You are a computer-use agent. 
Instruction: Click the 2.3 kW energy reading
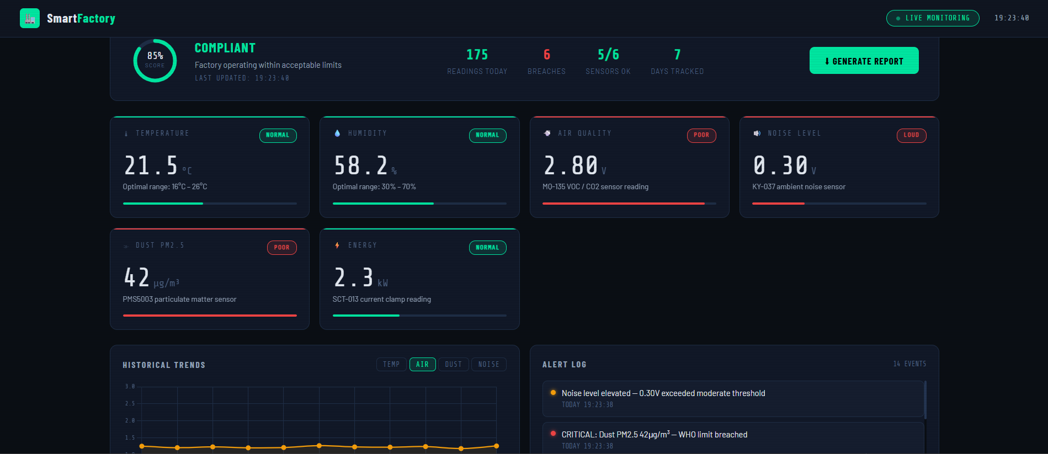361,278
